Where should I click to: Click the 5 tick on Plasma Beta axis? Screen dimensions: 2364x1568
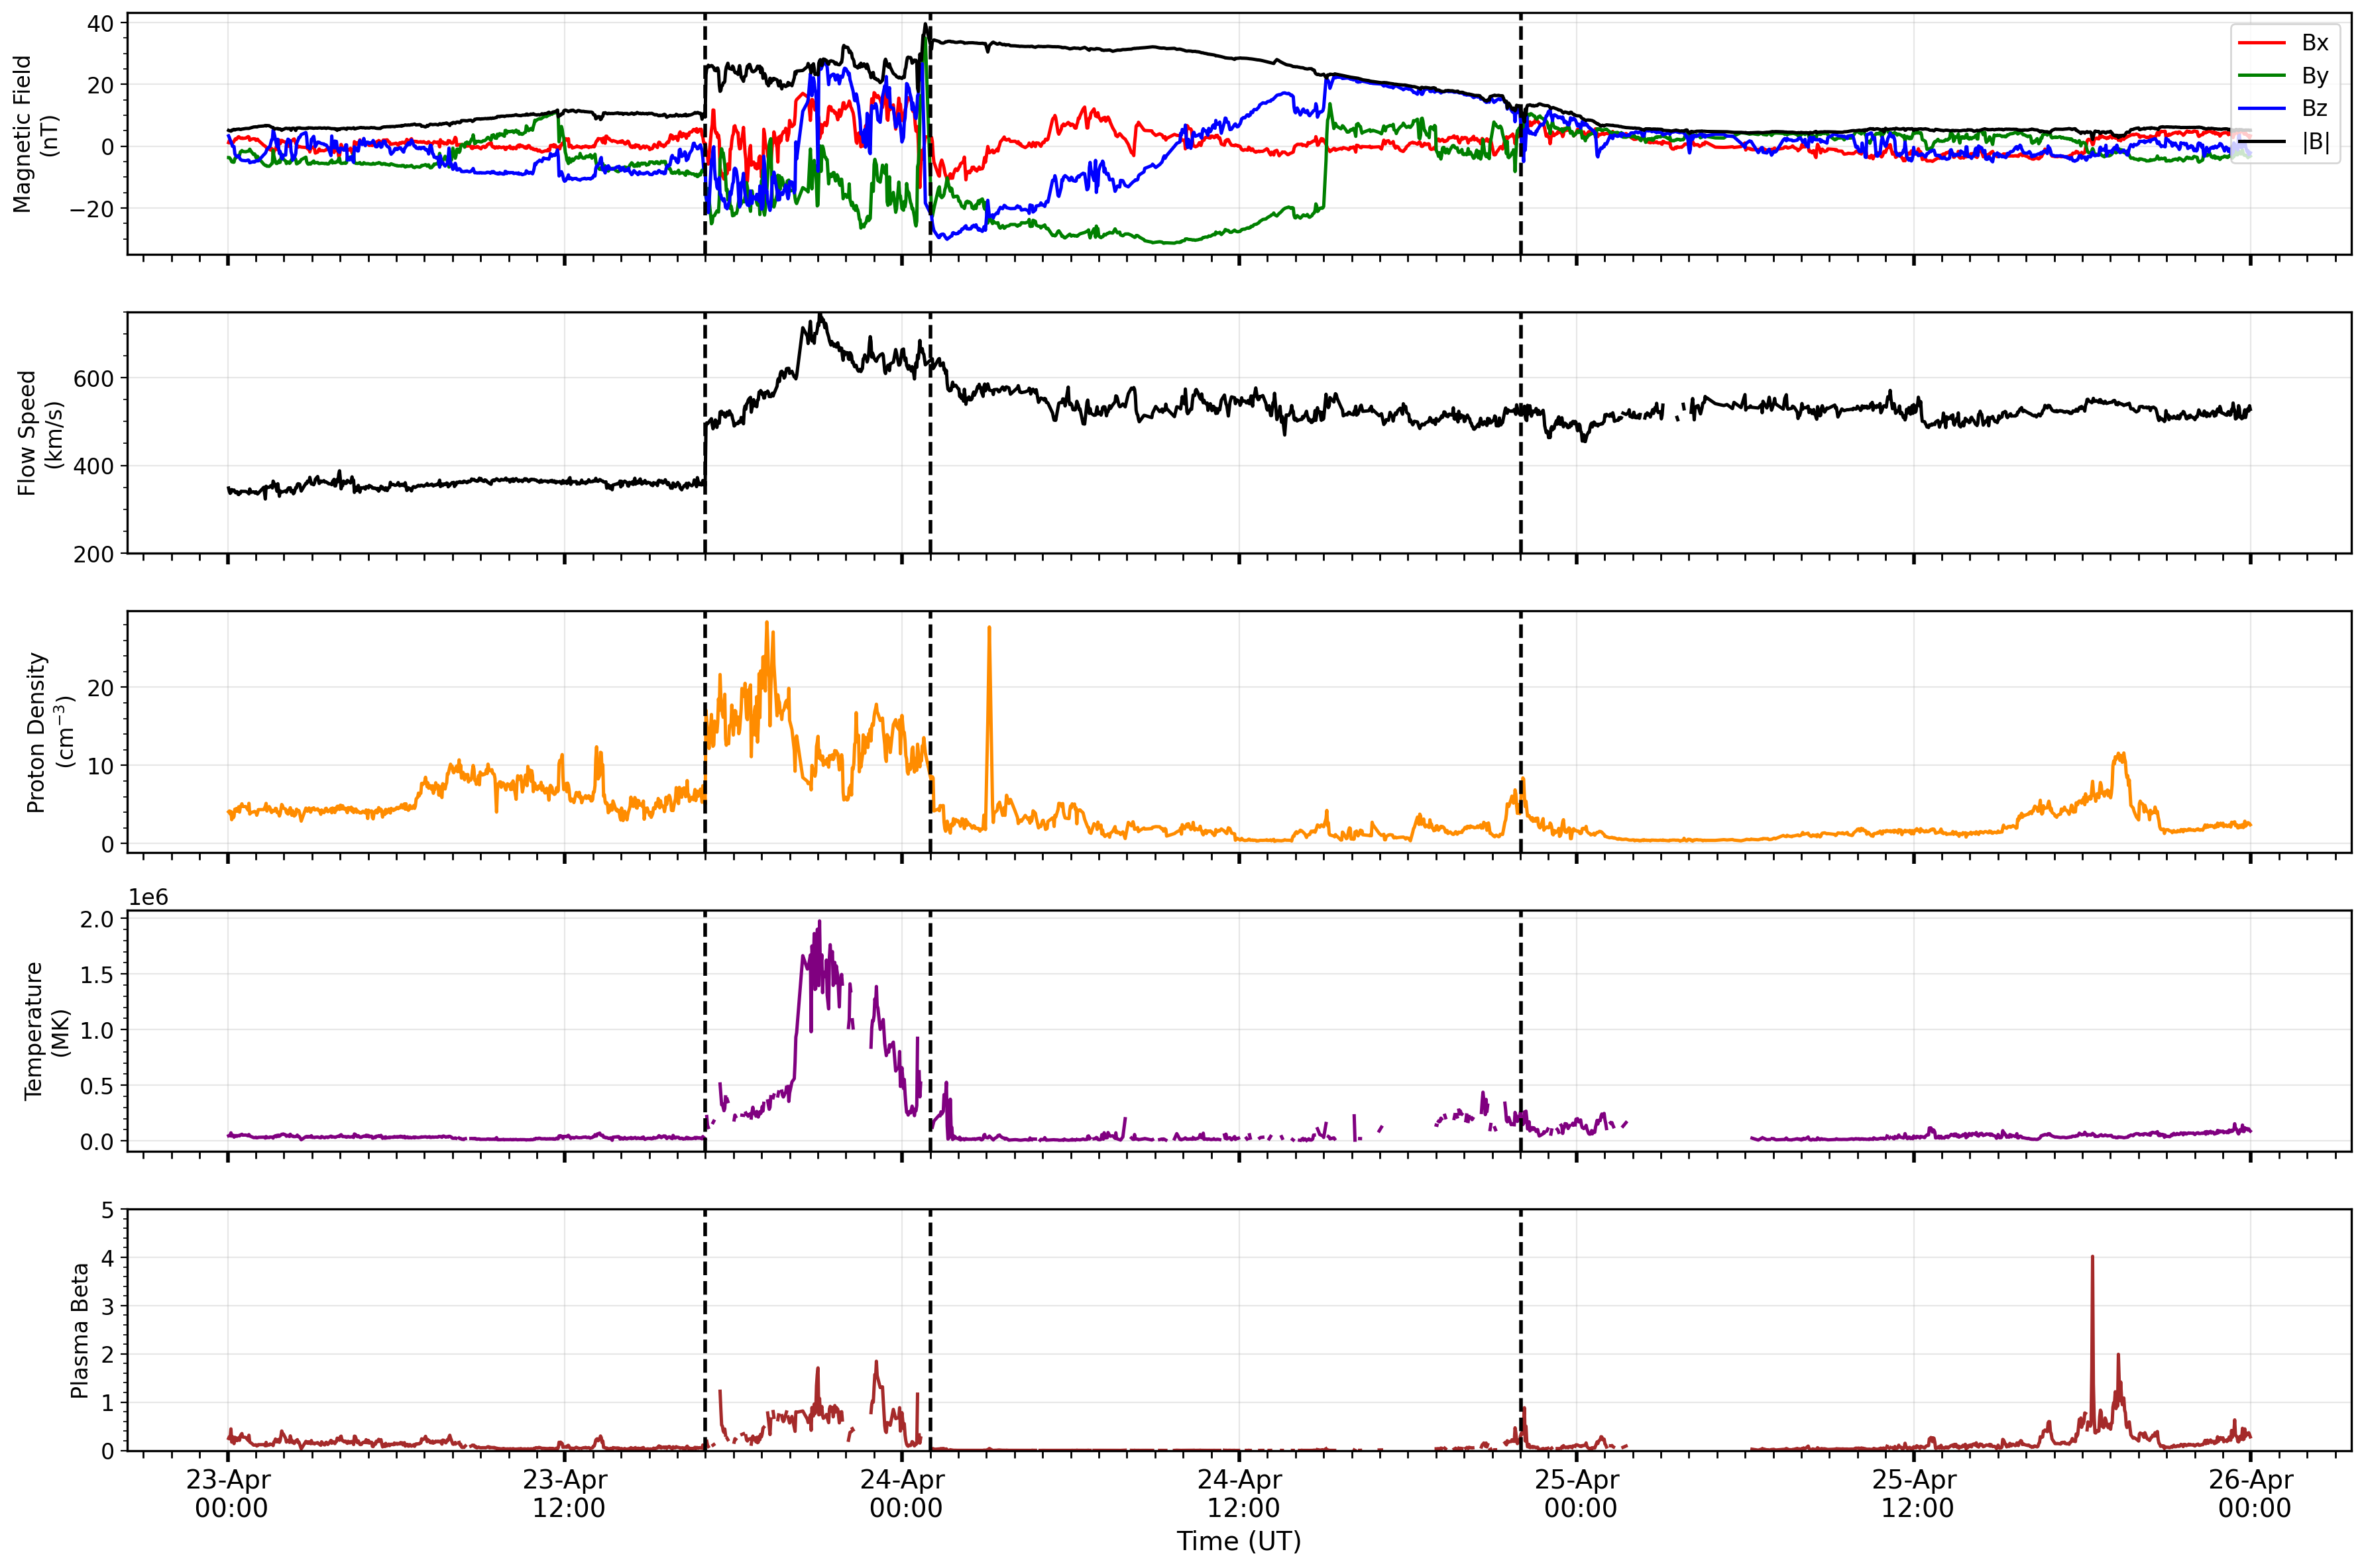tap(108, 1210)
